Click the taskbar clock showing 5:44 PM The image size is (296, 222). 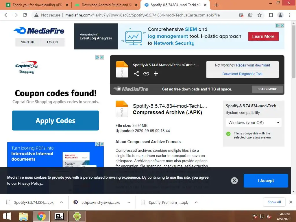click(283, 217)
